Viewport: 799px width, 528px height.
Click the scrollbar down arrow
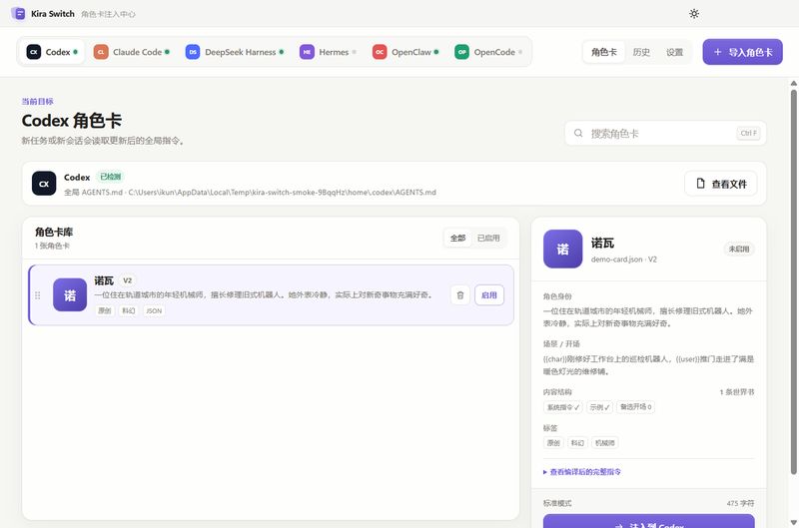(793, 522)
